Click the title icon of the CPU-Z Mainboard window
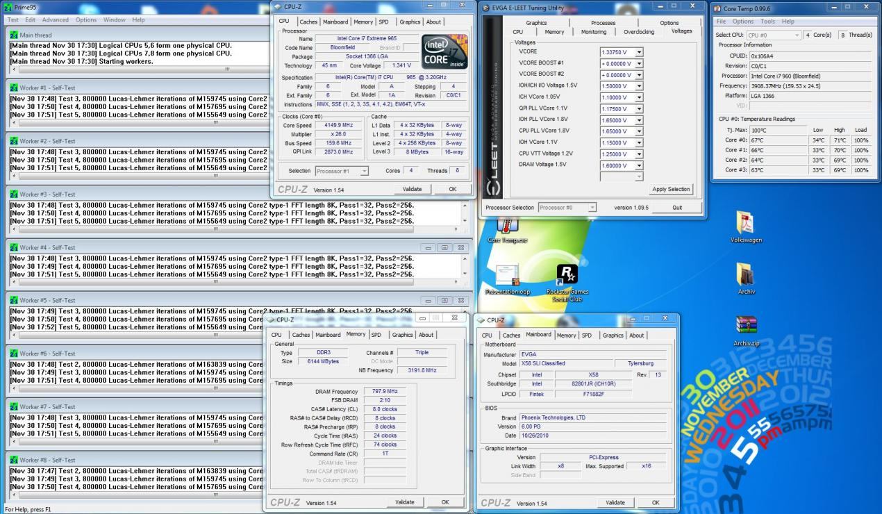The height and width of the screenshot is (514, 882). point(481,320)
